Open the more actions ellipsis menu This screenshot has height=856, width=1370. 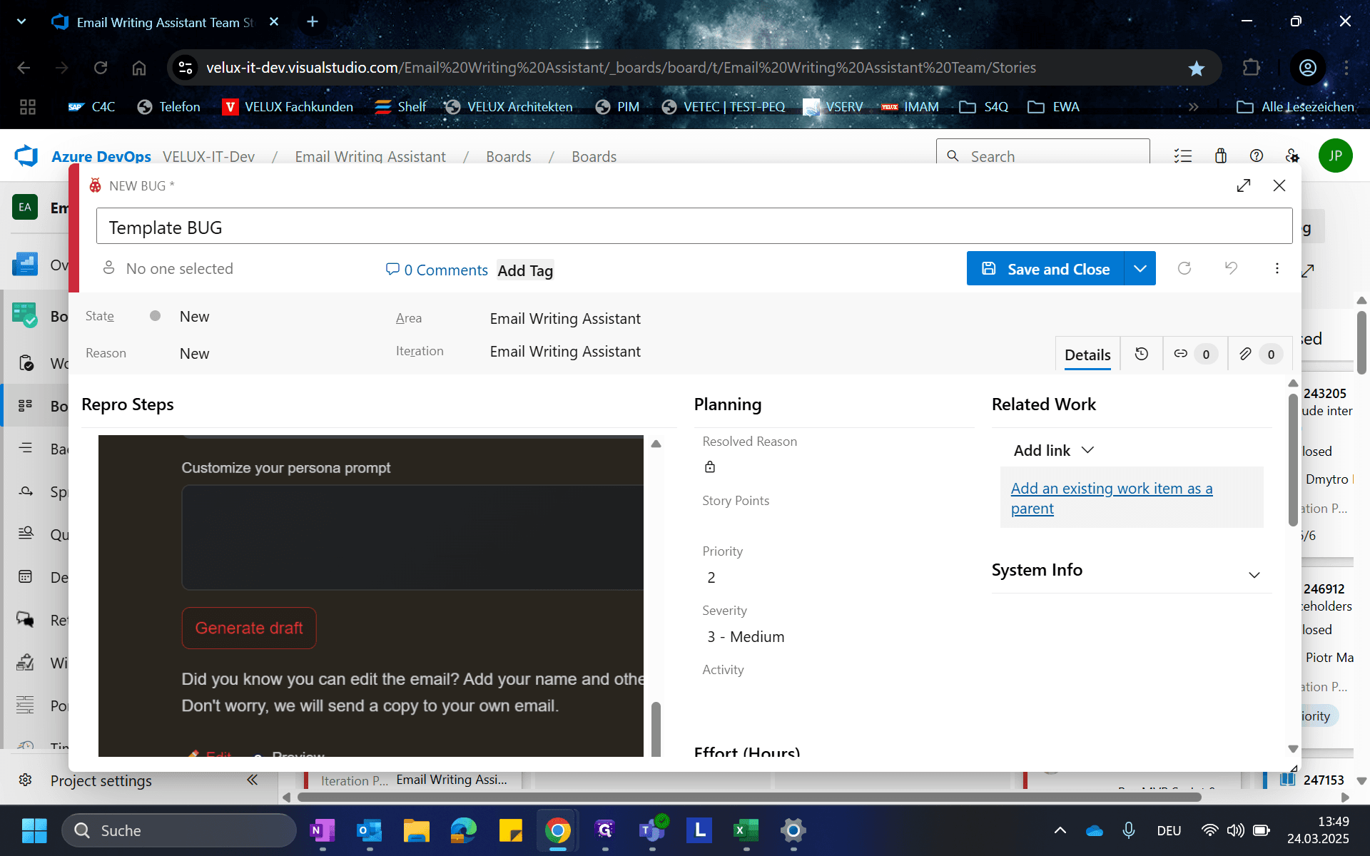[1277, 268]
